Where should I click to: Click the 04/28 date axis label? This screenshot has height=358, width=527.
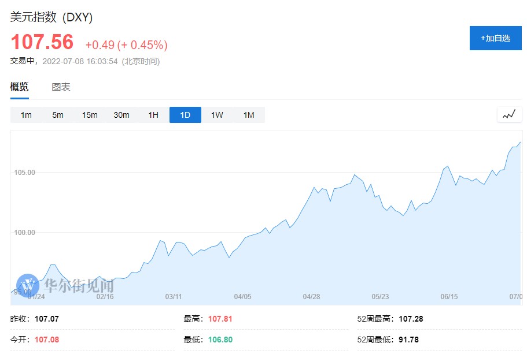[x=311, y=297]
